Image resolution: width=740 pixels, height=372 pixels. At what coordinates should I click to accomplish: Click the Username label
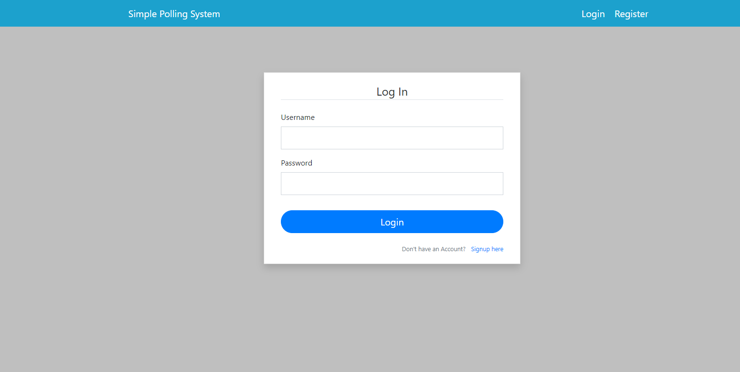(298, 117)
